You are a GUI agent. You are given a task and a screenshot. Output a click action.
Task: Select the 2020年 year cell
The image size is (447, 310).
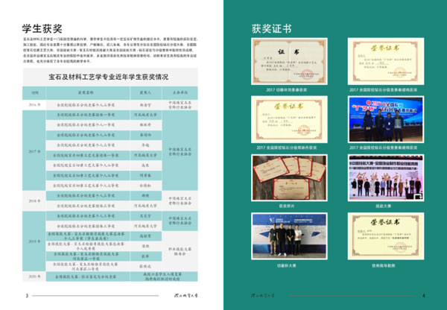[x=35, y=275]
